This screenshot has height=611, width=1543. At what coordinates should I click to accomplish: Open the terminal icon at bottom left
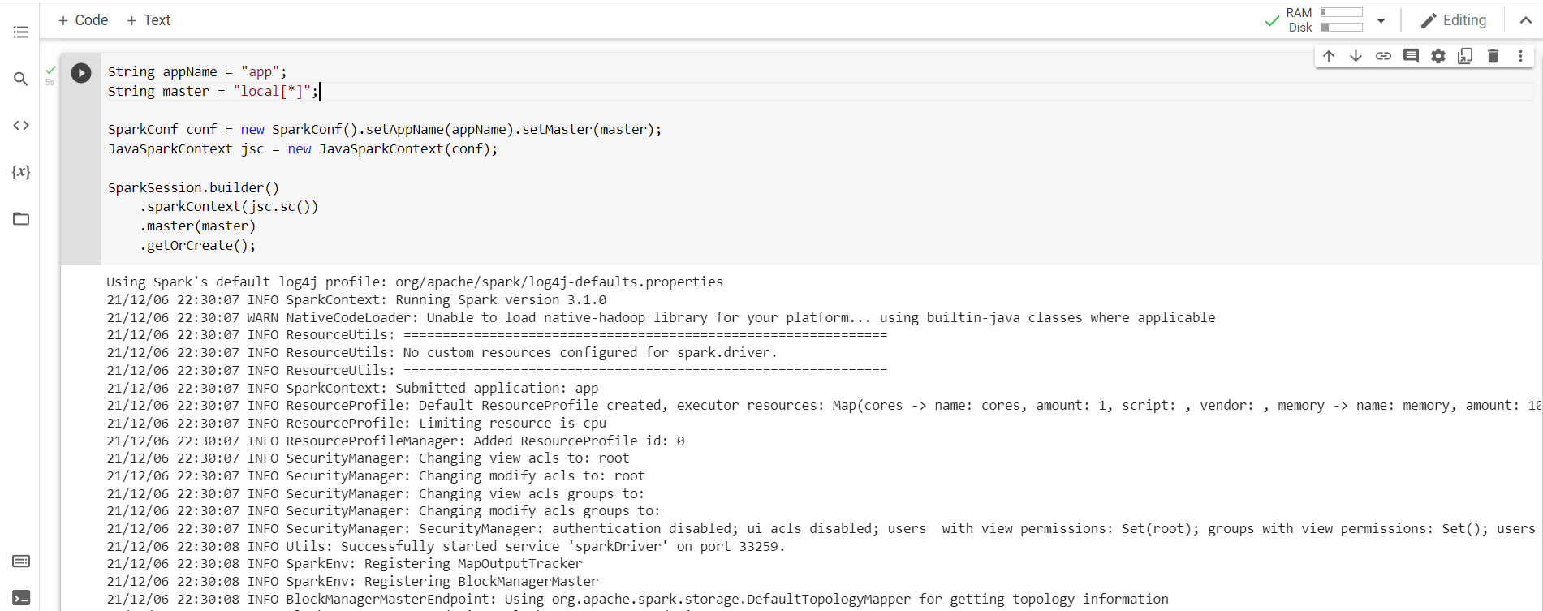[21, 598]
